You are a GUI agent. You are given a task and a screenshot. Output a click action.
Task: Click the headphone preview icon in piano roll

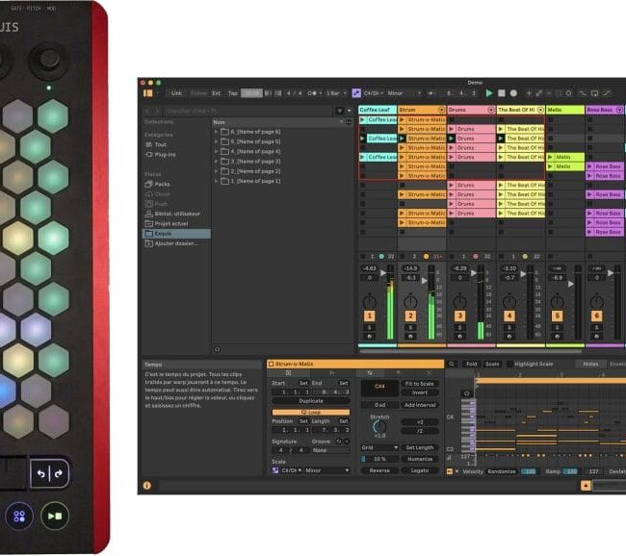point(466,393)
